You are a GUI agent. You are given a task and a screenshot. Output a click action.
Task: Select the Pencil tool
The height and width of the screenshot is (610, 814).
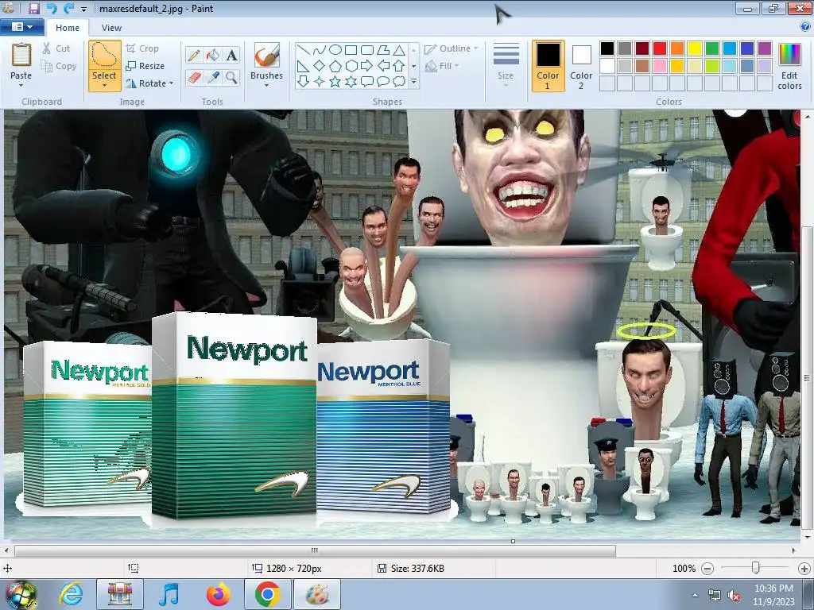coord(194,55)
